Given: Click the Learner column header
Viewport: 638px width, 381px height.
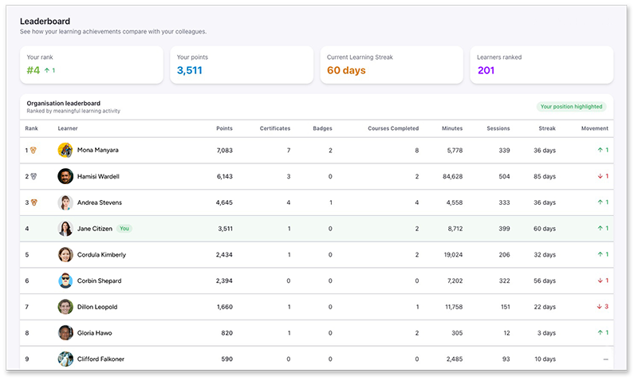Looking at the screenshot, I should 68,128.
